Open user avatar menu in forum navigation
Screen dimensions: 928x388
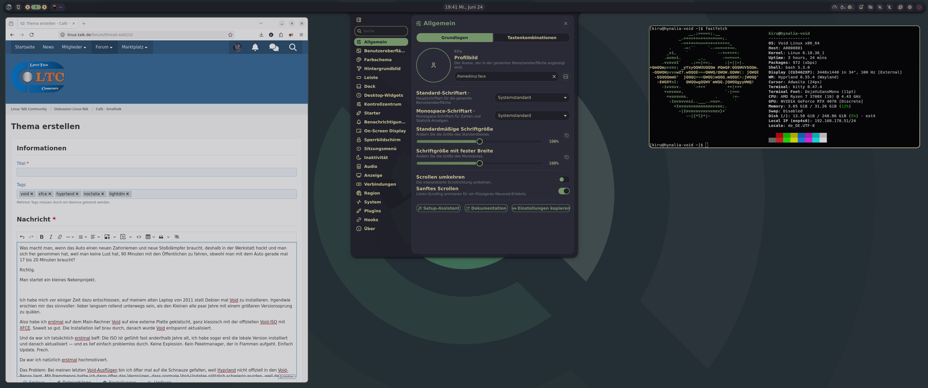[237, 47]
